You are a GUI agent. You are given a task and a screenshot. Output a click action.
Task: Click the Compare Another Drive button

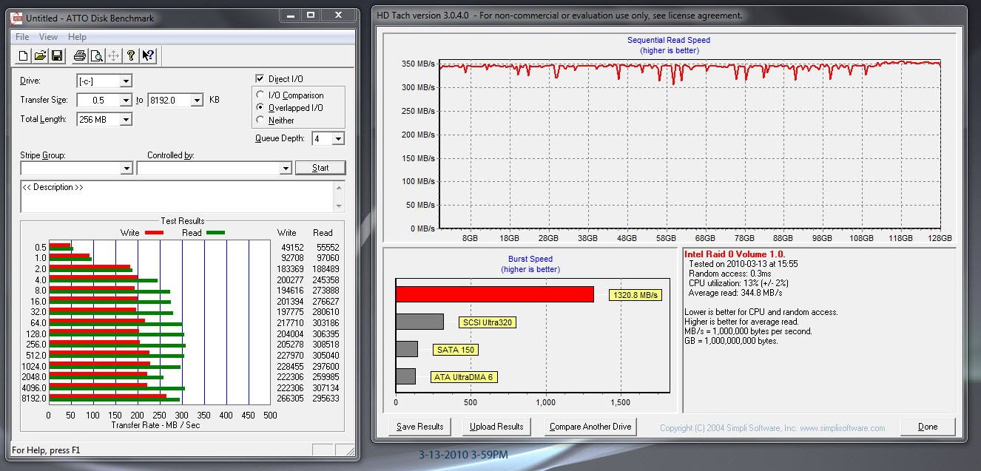(x=590, y=427)
